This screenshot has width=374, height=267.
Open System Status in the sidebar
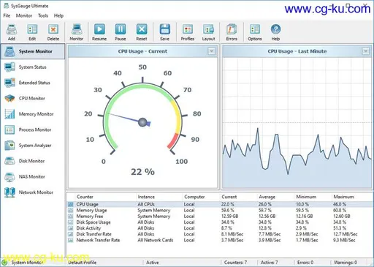click(x=33, y=67)
